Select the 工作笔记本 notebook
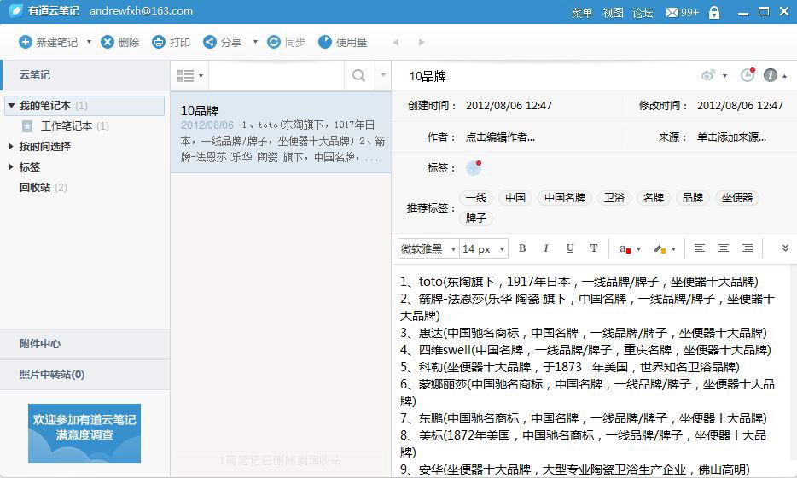The height and width of the screenshot is (478, 797). [x=66, y=126]
